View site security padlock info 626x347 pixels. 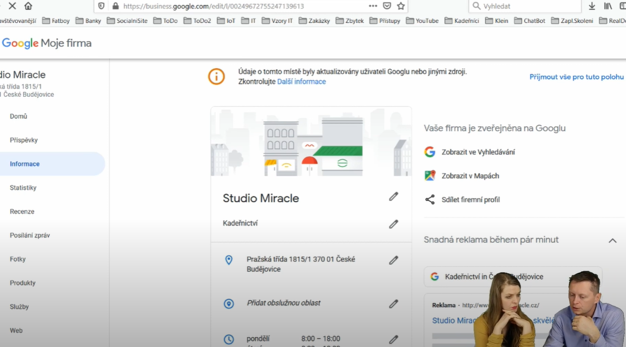click(115, 6)
